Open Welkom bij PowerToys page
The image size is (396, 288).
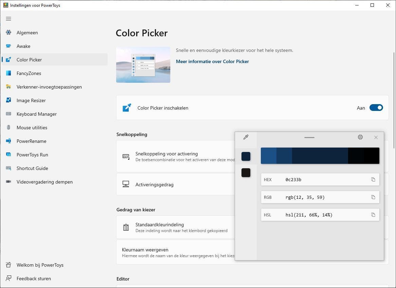40,265
